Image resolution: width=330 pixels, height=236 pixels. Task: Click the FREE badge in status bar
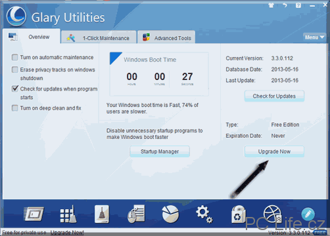[x=320, y=233]
